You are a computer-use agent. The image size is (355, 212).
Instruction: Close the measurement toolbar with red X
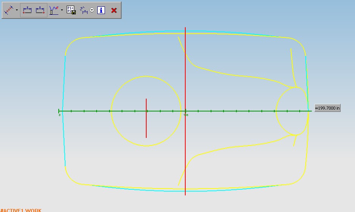click(x=114, y=10)
